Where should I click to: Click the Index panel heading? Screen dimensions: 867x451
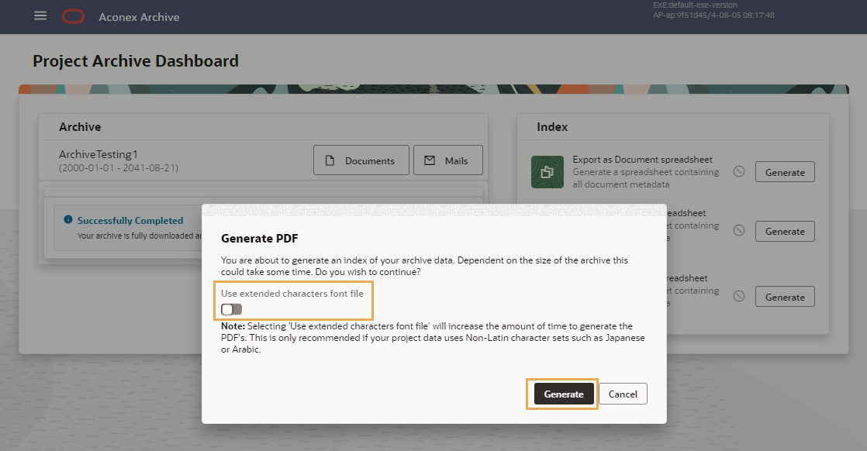pyautogui.click(x=552, y=126)
